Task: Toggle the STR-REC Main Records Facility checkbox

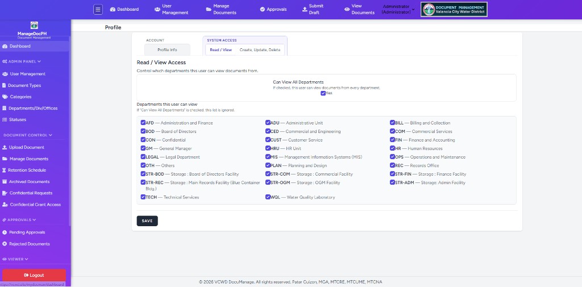Action: [x=143, y=182]
